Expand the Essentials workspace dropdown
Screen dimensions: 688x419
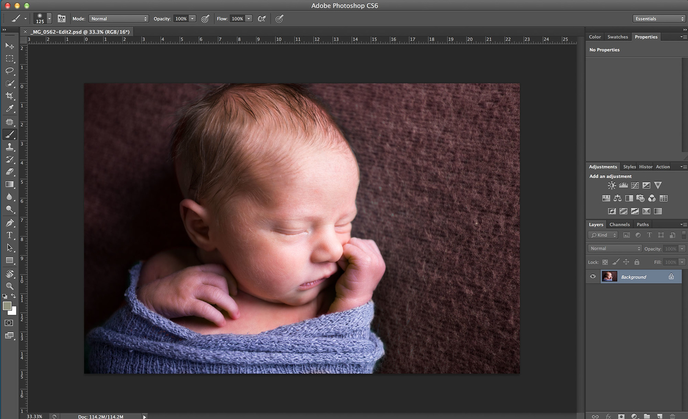(659, 19)
